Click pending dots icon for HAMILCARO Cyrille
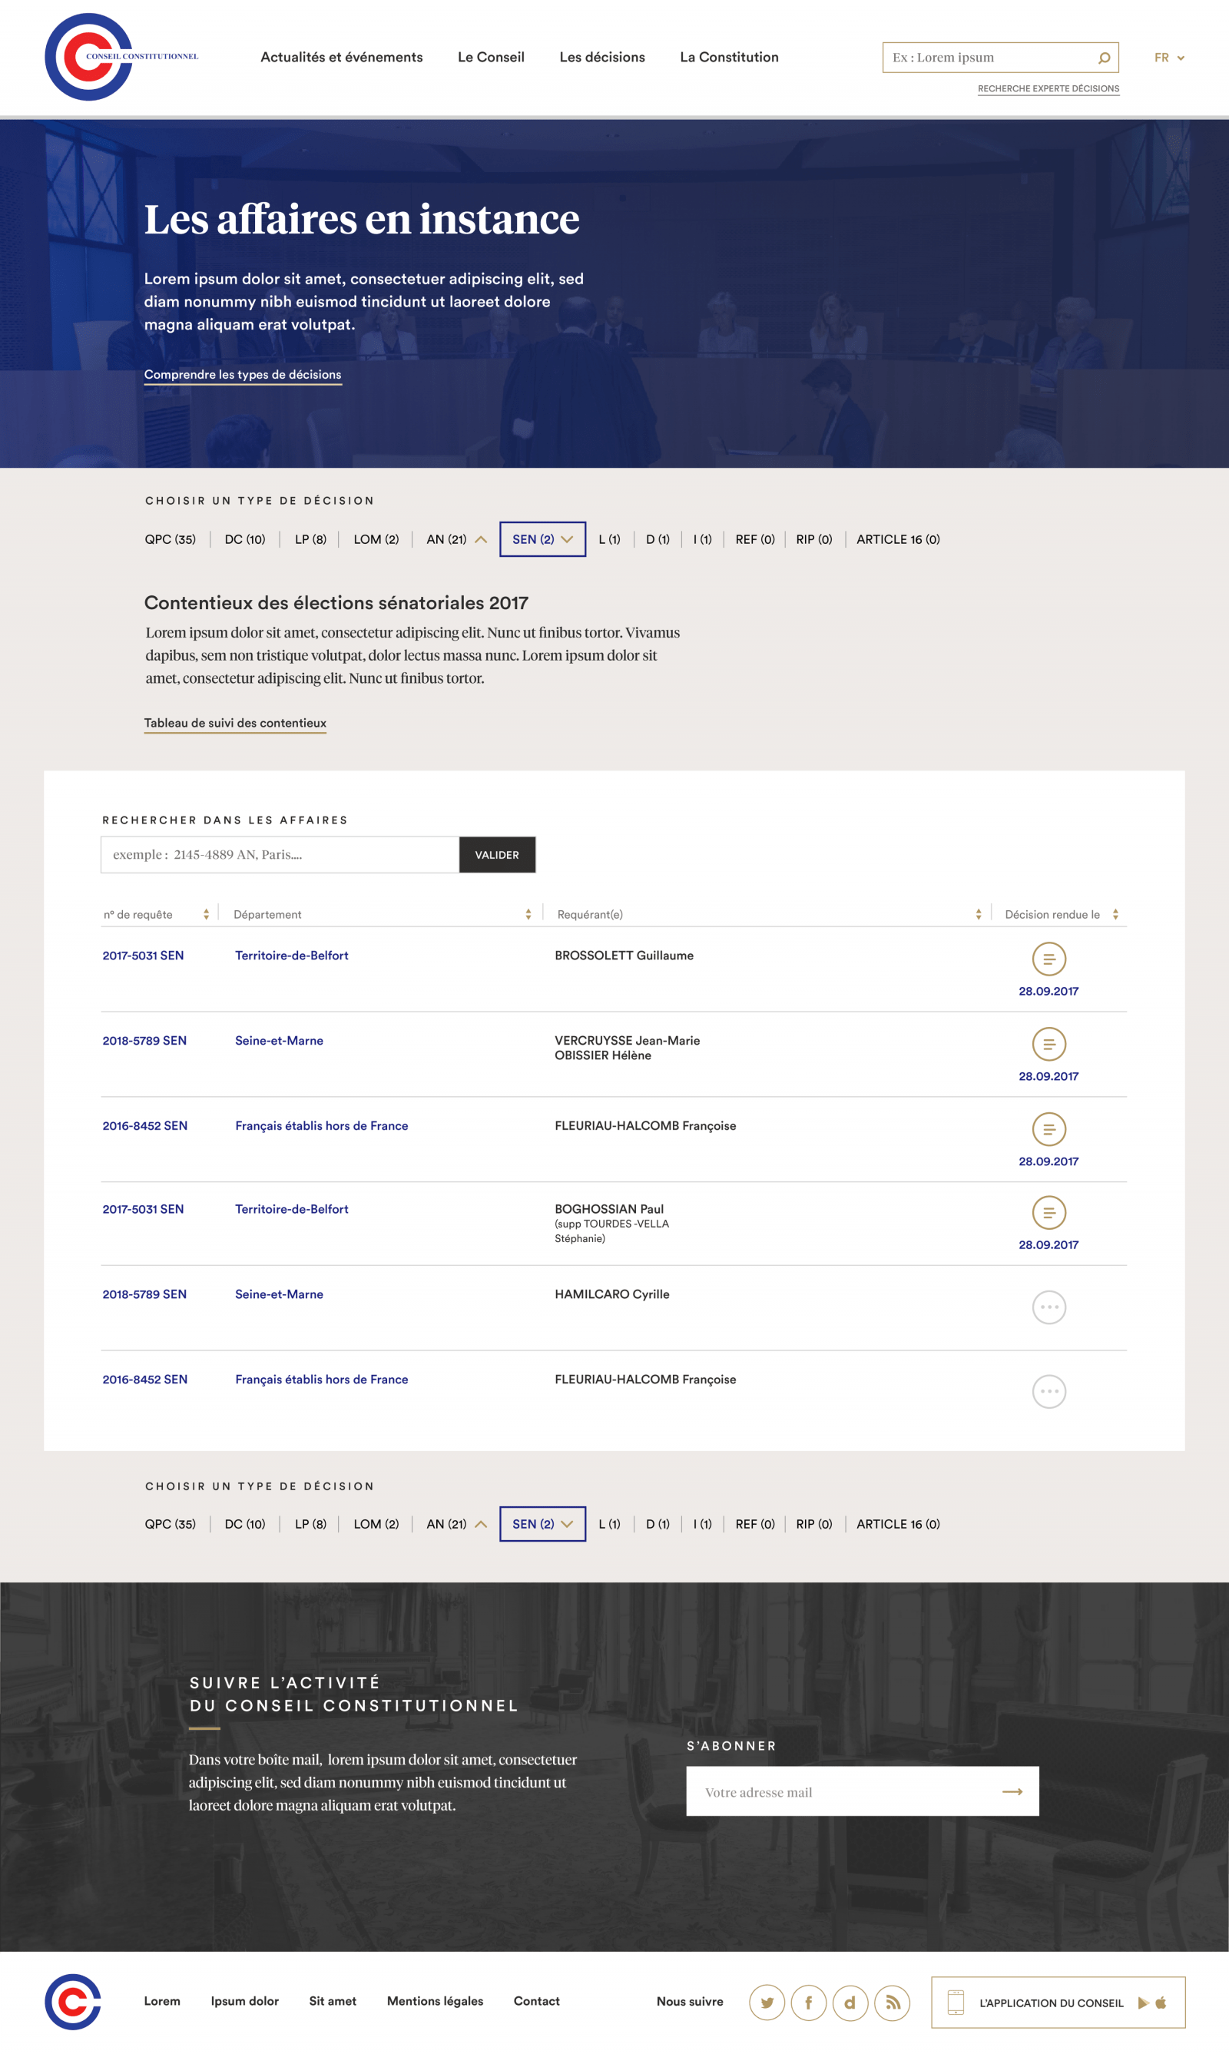 pos(1048,1307)
